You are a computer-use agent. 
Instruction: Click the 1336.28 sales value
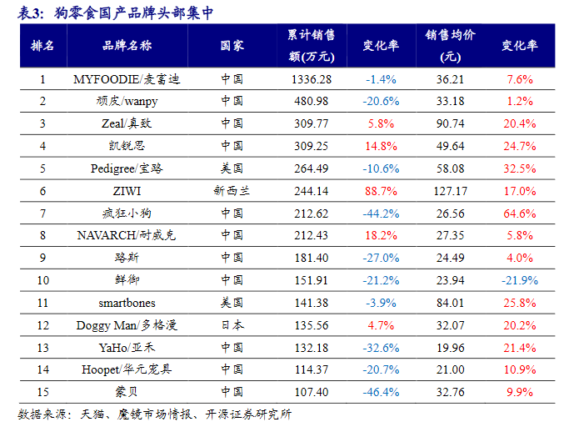[312, 79]
